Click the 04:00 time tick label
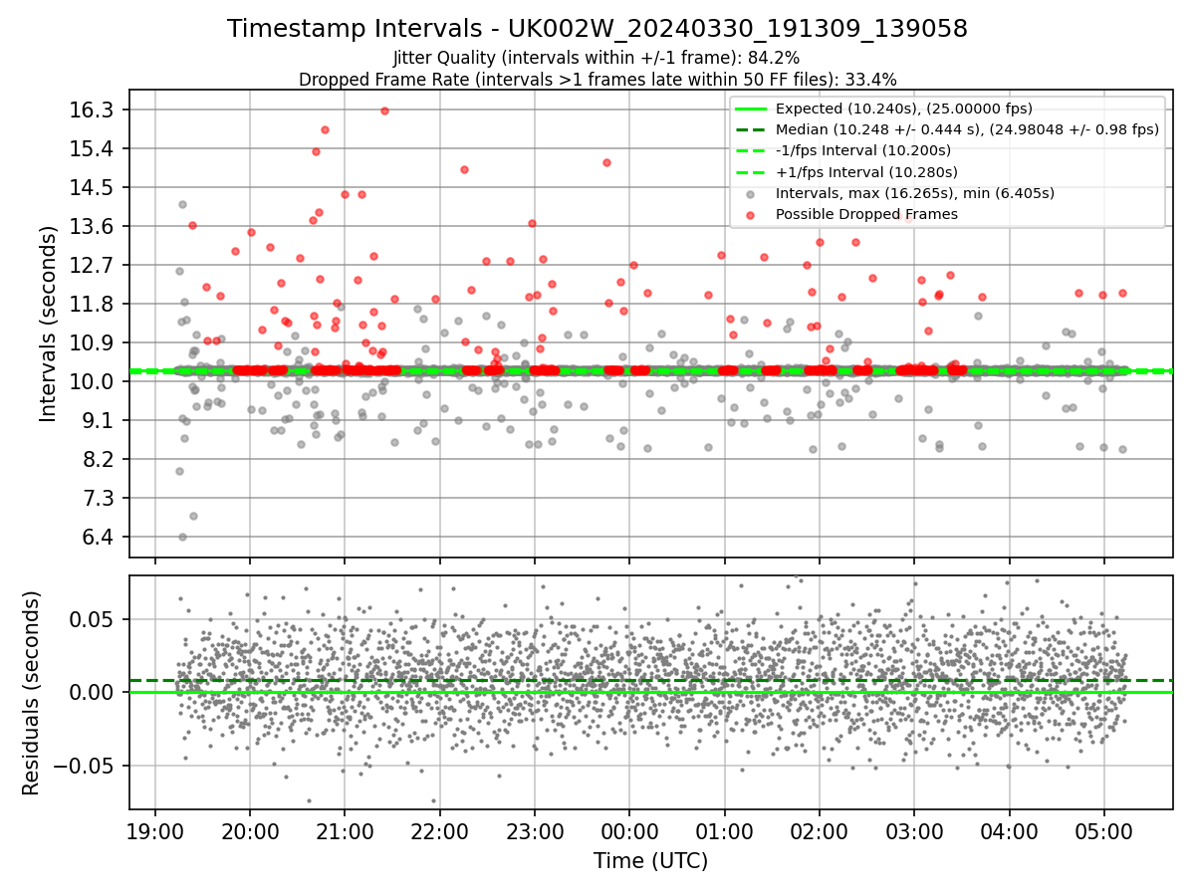Screen dimensions: 1195x896 (1010, 830)
